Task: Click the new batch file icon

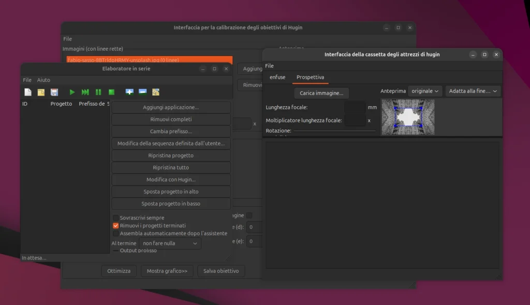Action: point(28,92)
